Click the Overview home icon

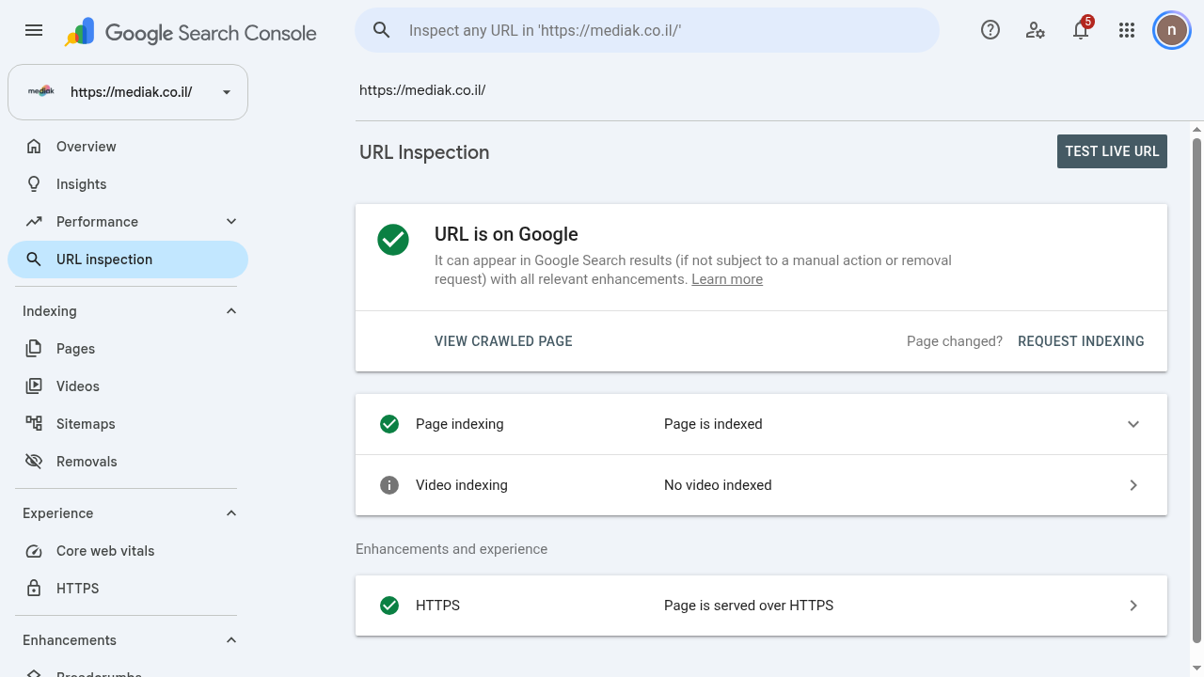(34, 147)
